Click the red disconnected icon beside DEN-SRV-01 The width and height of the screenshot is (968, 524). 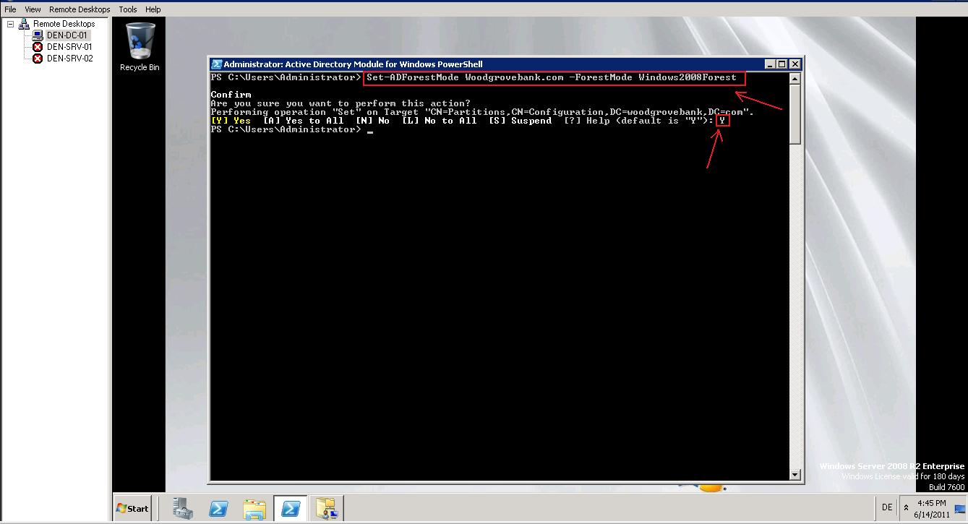38,47
